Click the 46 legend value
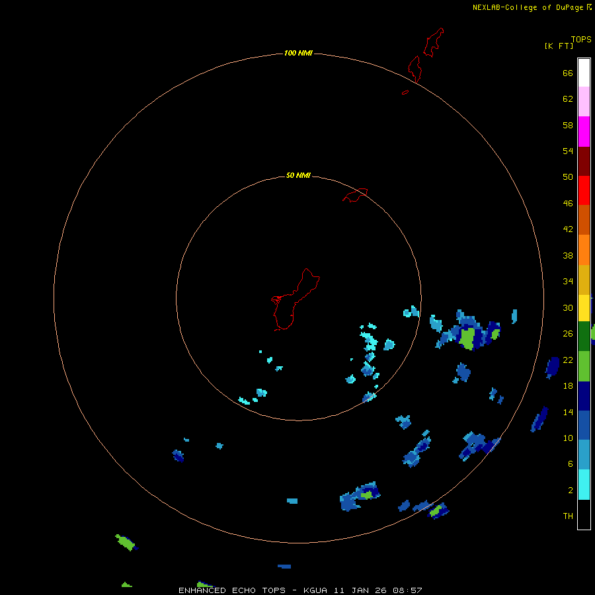 [568, 203]
